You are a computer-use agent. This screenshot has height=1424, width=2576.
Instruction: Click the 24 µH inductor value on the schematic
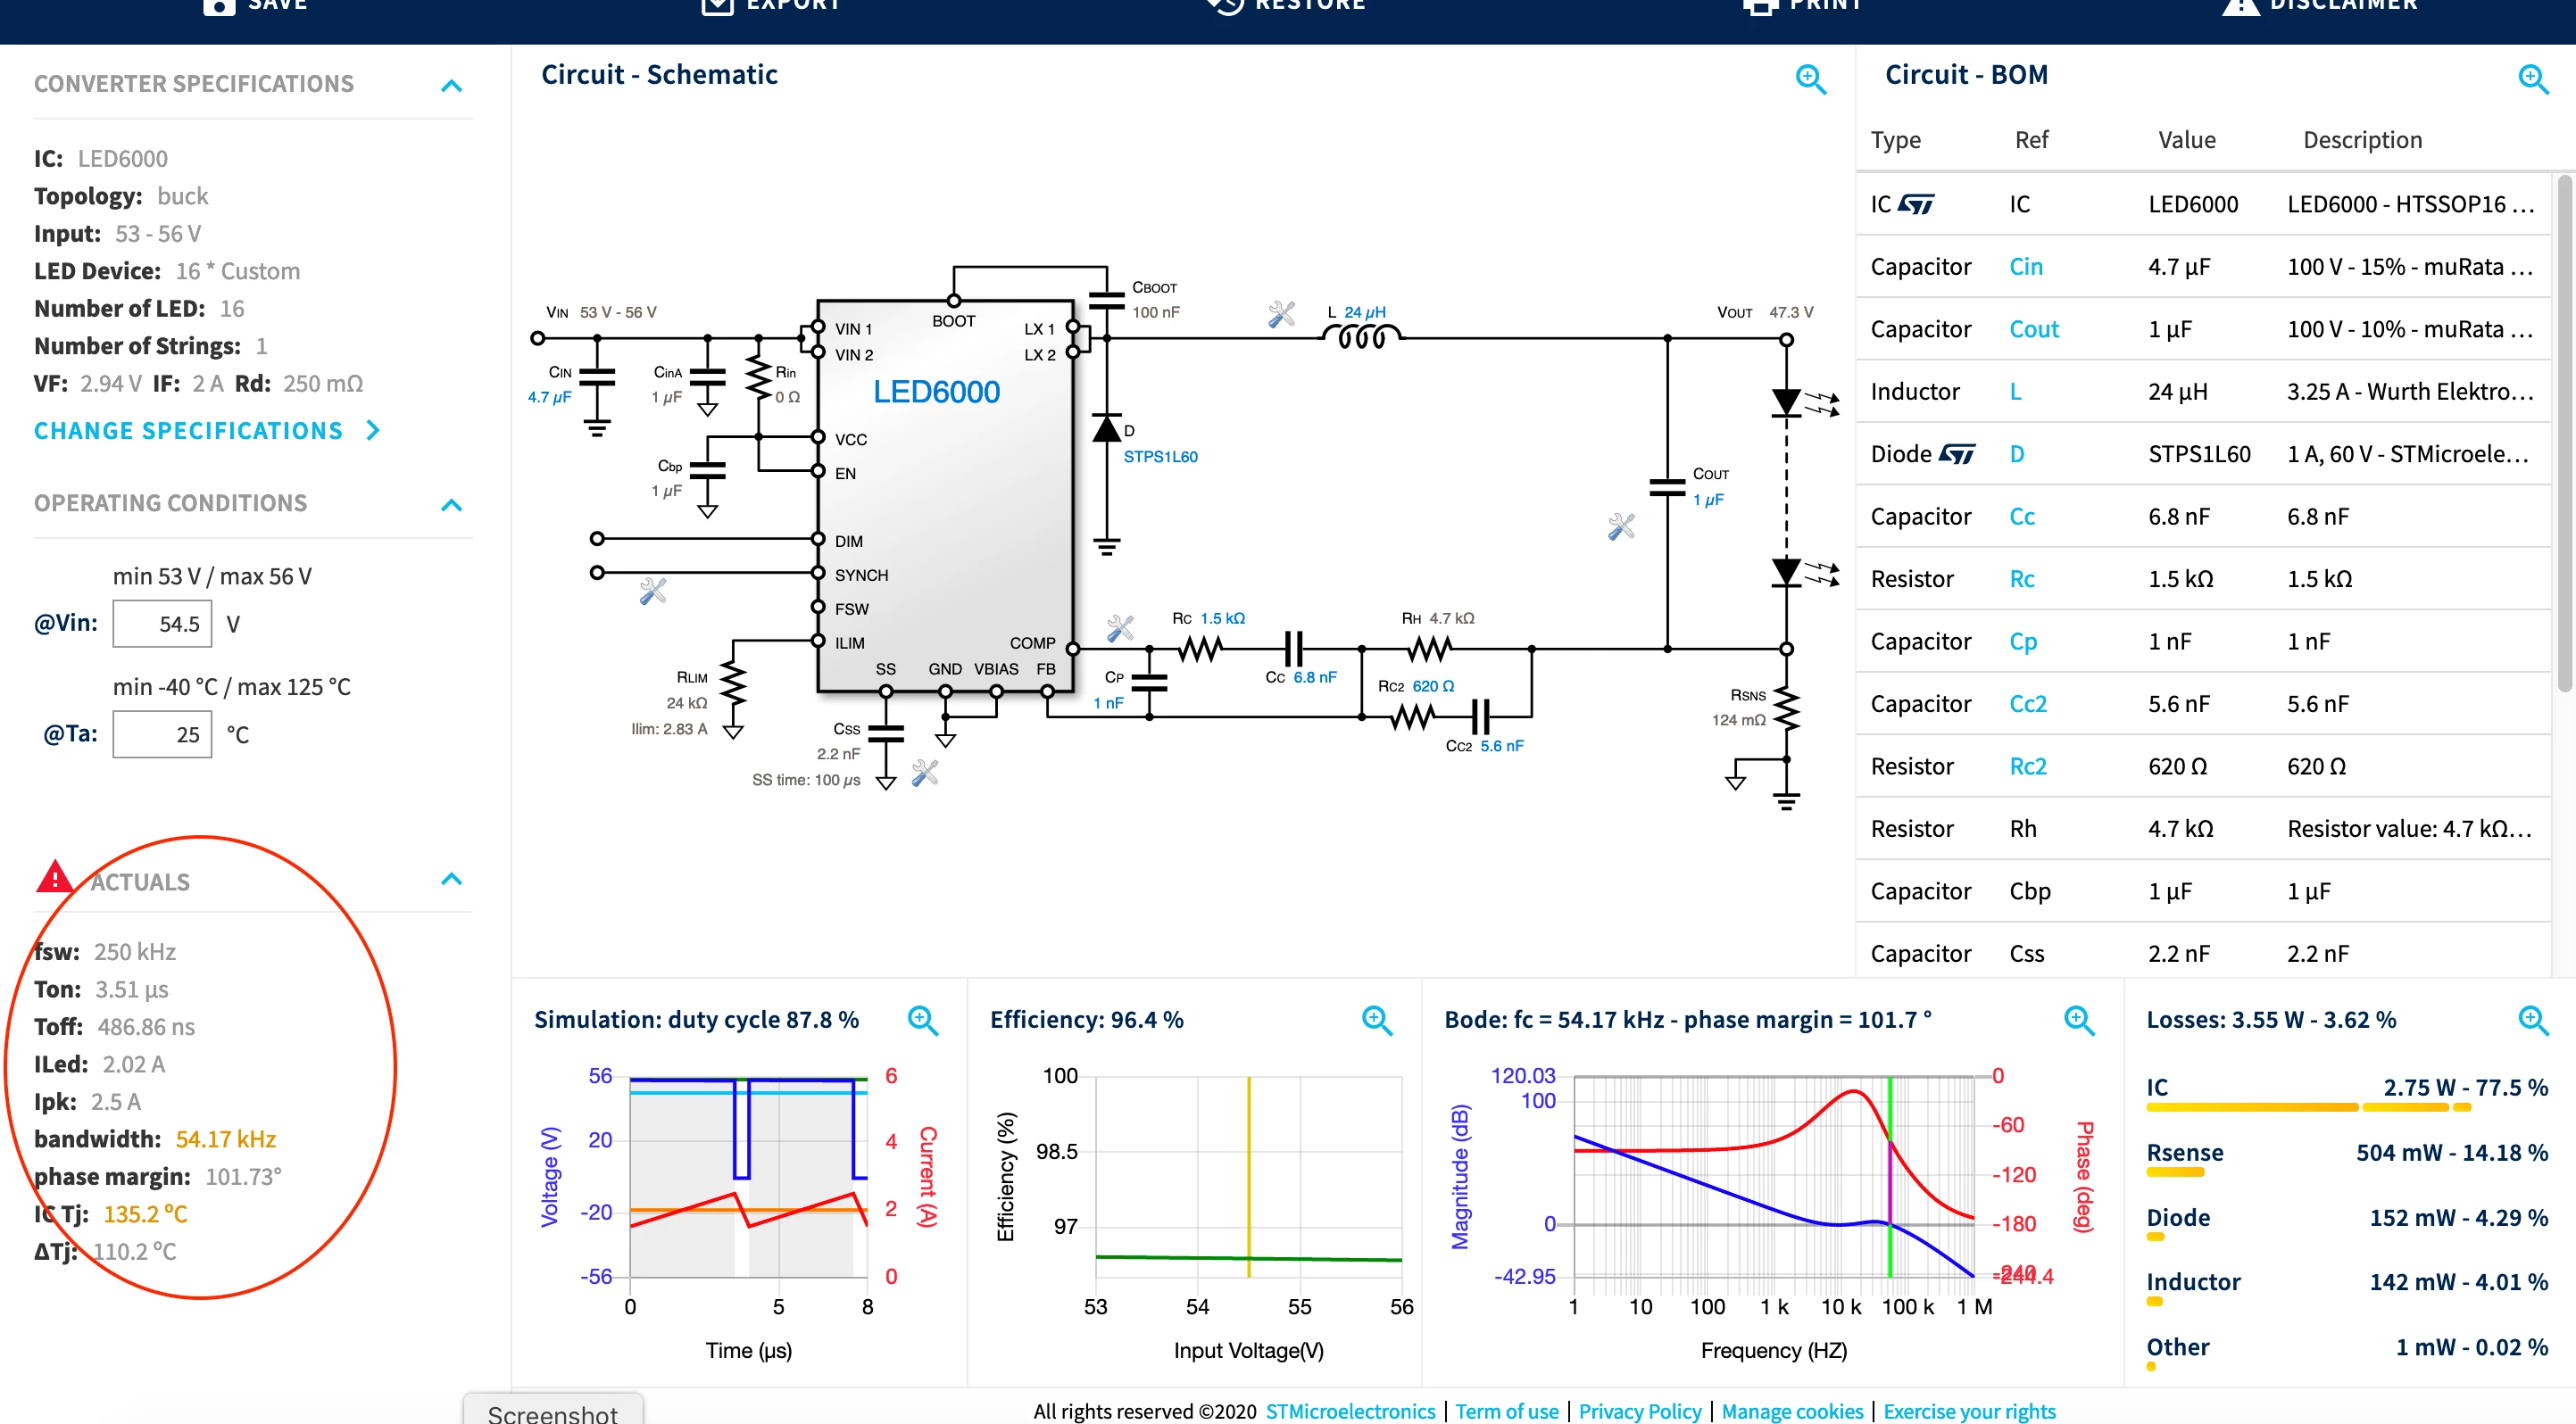pyautogui.click(x=1365, y=311)
